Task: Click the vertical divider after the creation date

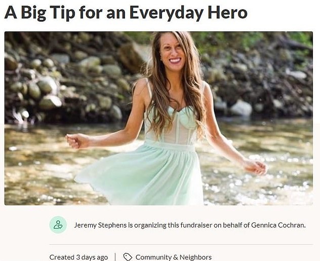Action: [115, 257]
